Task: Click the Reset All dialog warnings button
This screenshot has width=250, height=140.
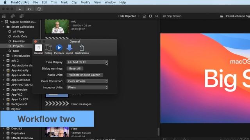Action: [x=75, y=68]
